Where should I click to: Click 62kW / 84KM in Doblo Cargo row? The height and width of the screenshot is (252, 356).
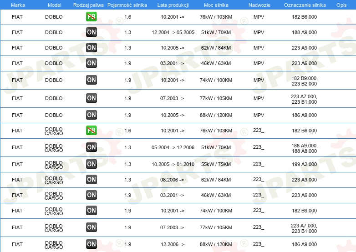[x=216, y=180]
